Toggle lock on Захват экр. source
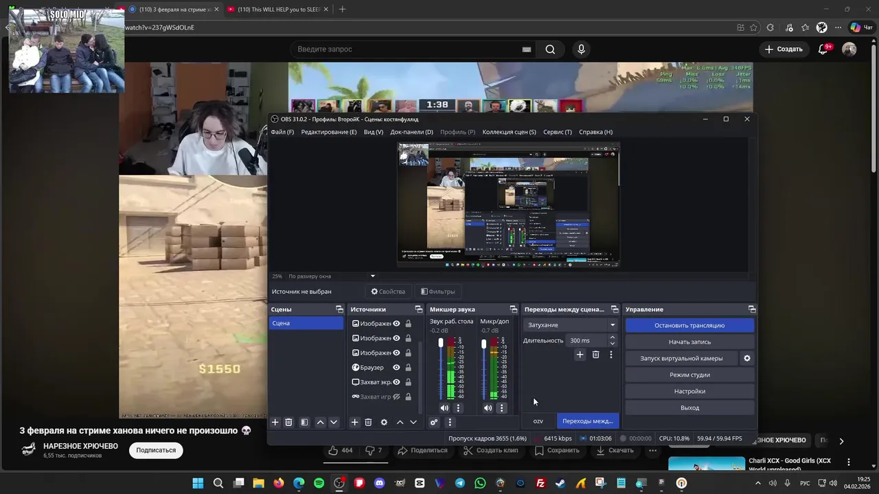This screenshot has width=879, height=494. [x=409, y=382]
